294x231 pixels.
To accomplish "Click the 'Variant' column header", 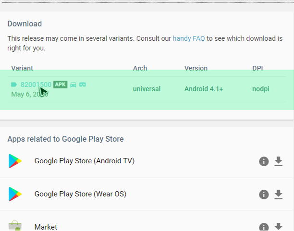I will coord(22,68).
